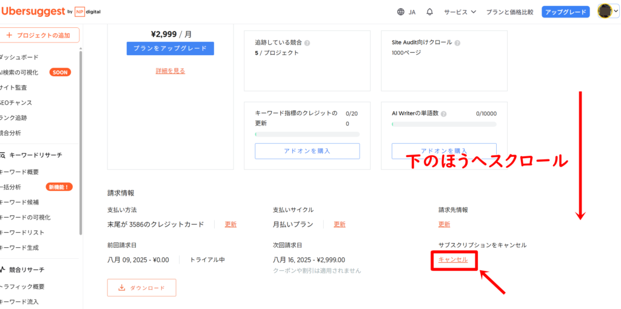Click キーワード指標 credit progress bar
Image resolution: width=621 pixels, height=309 pixels.
(307, 135)
